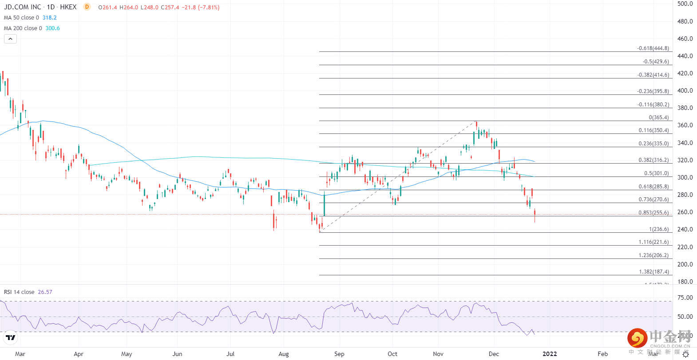Click the low price L248.0

coord(150,8)
